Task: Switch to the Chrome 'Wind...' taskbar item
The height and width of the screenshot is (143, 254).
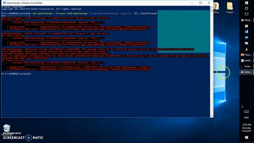Action: click(246, 20)
